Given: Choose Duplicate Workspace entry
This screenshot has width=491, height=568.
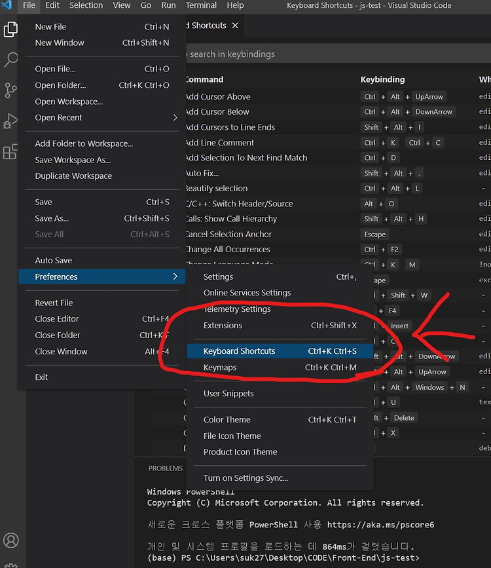Looking at the screenshot, I should 102,176.
